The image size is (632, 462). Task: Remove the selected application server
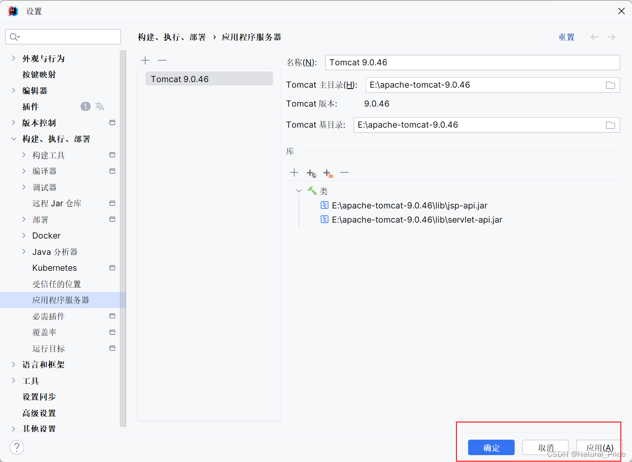(162, 60)
